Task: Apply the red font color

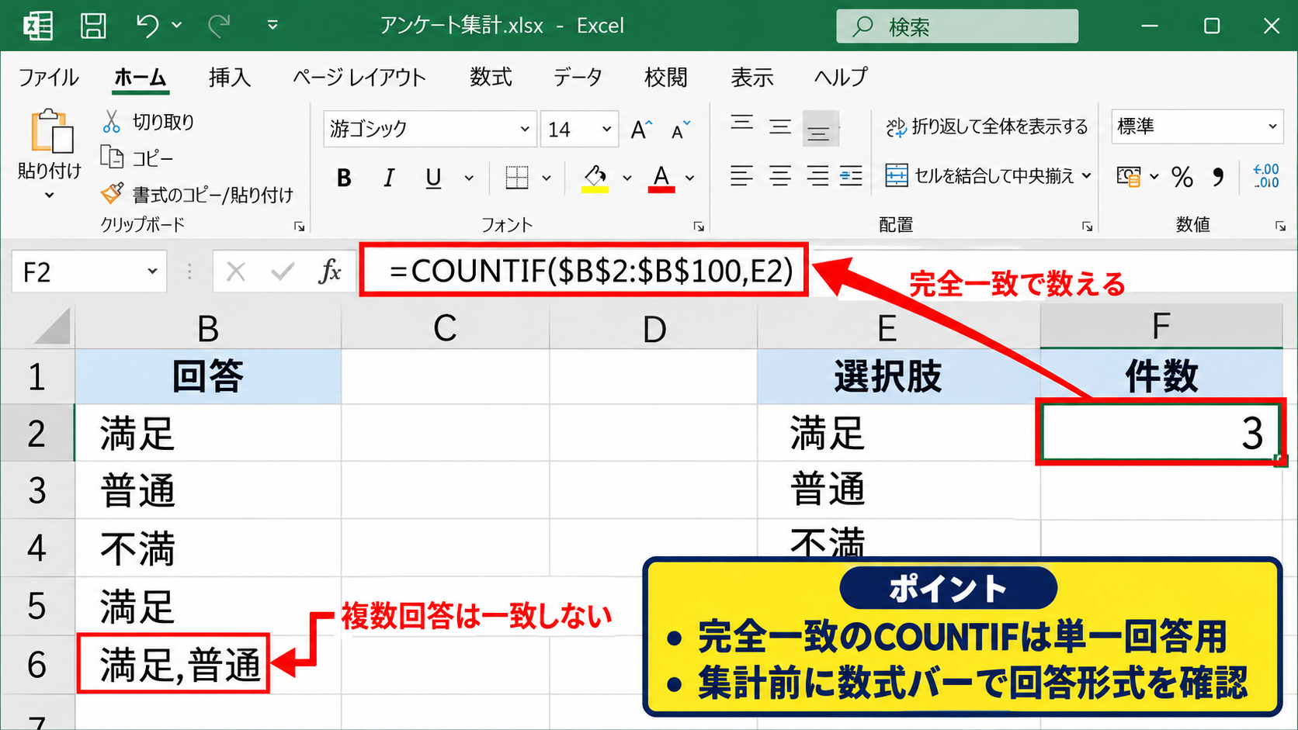Action: (661, 178)
